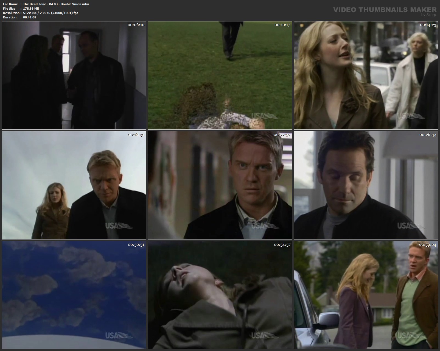Click the '00:14:23' timestamp label
This screenshot has width=440, height=351.
pos(428,25)
